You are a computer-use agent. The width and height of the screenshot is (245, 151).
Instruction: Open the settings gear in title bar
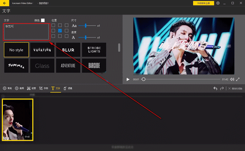tap(218, 3)
